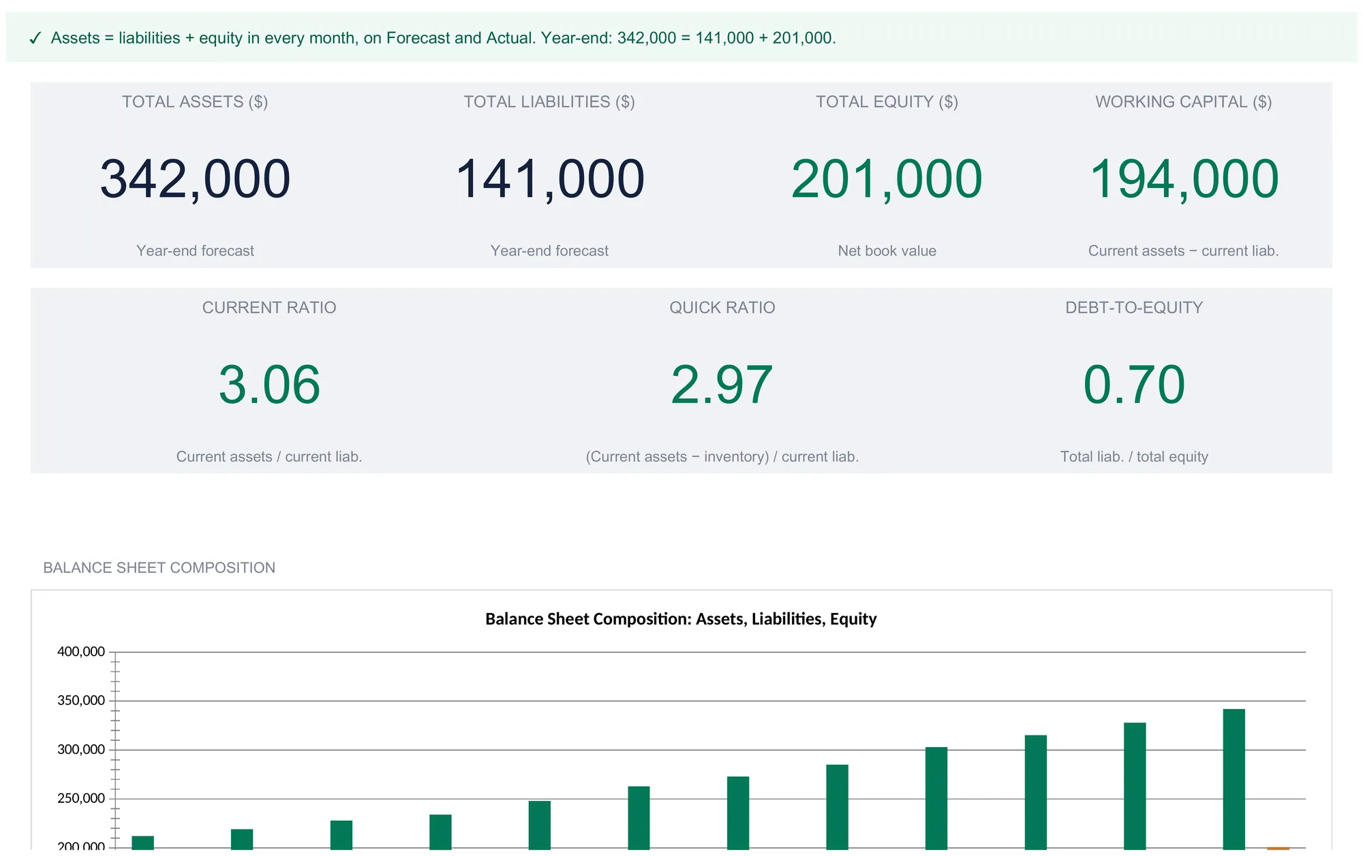Select the 201,000 total equity value
Screen dimensions: 1363x856
click(887, 179)
